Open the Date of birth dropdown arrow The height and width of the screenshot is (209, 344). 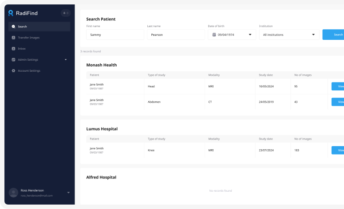click(250, 35)
